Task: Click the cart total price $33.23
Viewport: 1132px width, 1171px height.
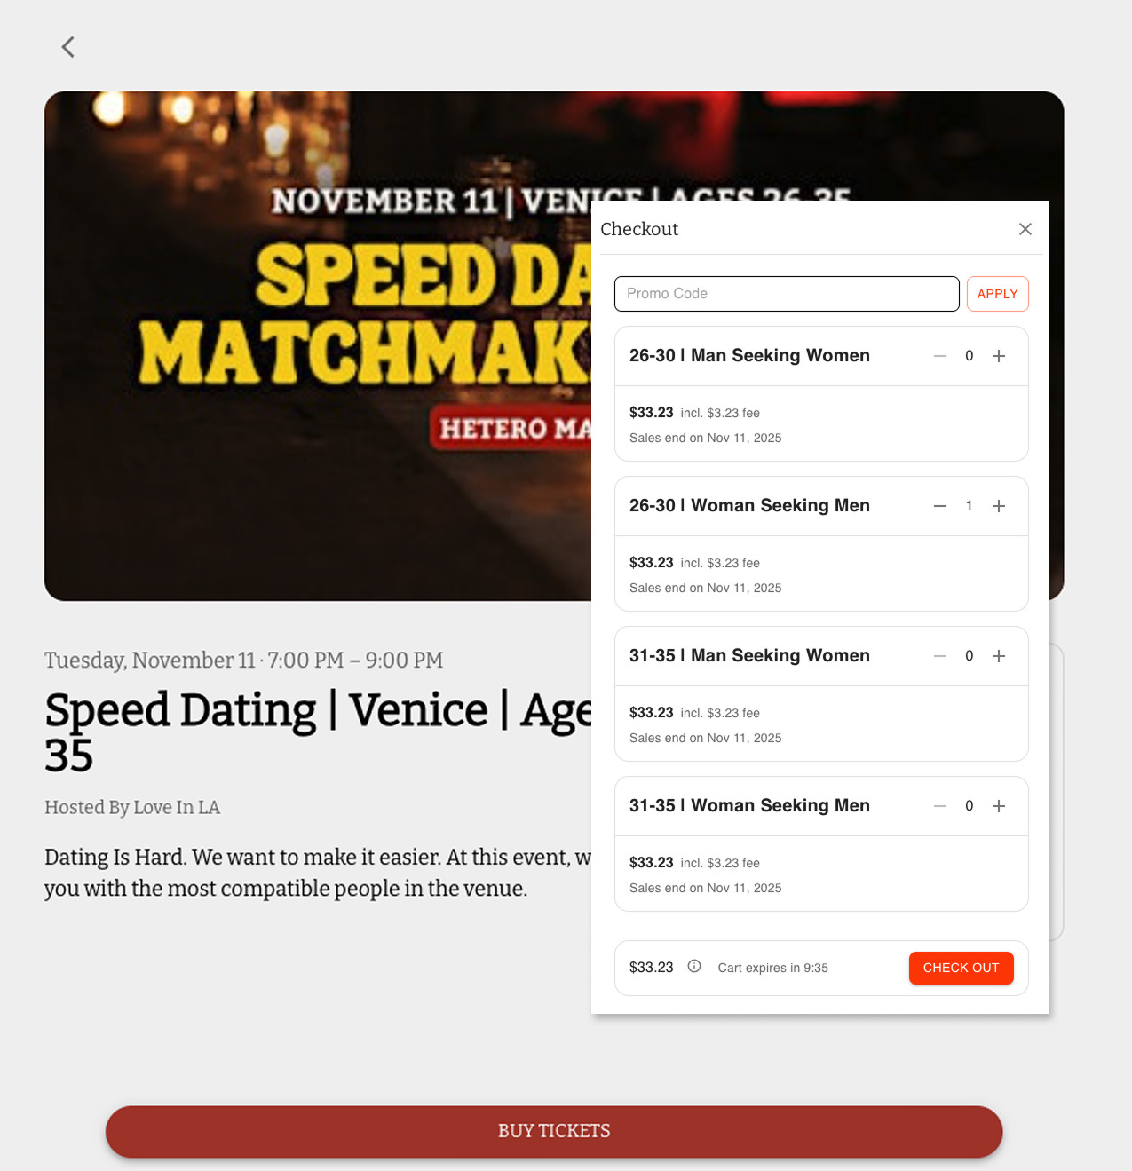Action: coord(651,967)
